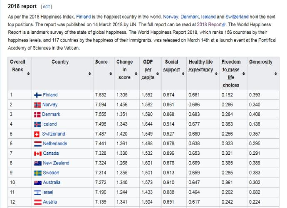The image size is (287, 208).
Task: Open the Finland link in the paragraph
Action: click(84, 17)
